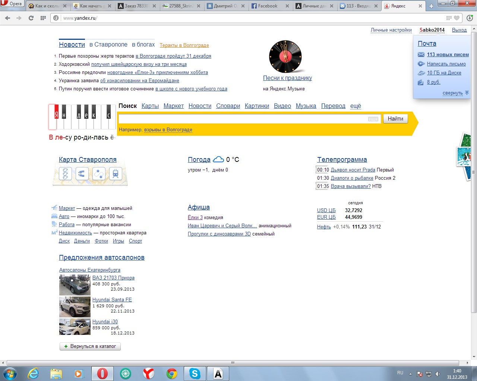Reload the page with refresh icon
This screenshot has height=381, width=477.
31,18
